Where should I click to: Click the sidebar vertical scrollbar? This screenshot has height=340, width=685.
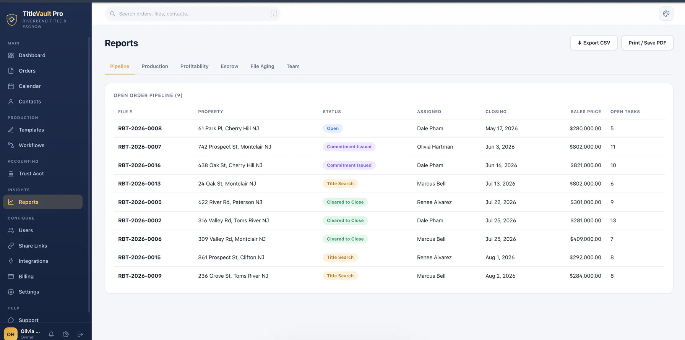coord(89,175)
